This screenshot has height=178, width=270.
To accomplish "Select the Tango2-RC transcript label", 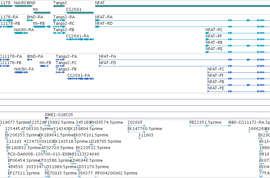I will point(64,23).
